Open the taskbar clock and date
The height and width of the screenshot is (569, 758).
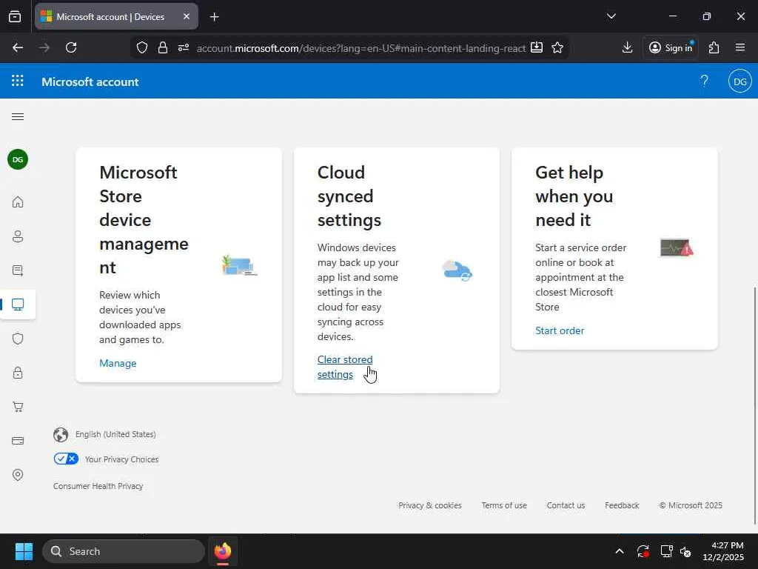723,551
